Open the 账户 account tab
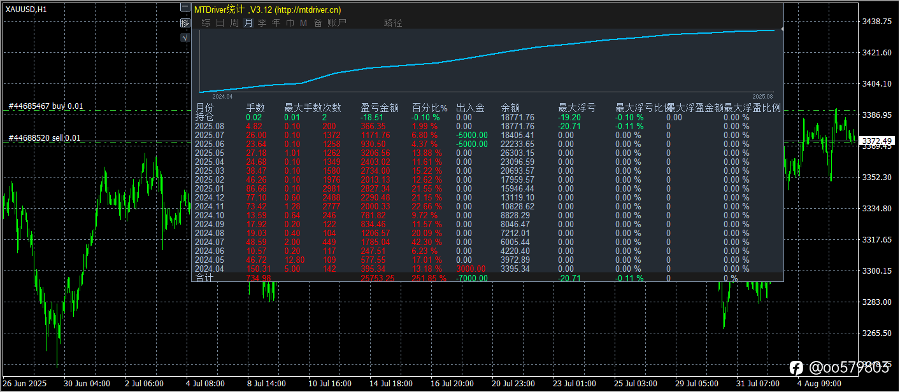This screenshot has height=392, width=900. coord(337,23)
